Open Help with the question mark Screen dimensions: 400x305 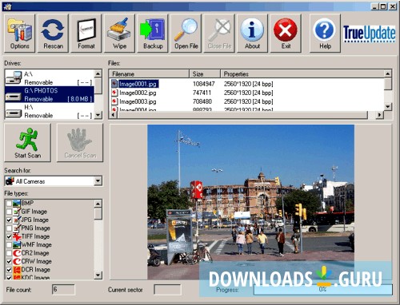tap(325, 34)
